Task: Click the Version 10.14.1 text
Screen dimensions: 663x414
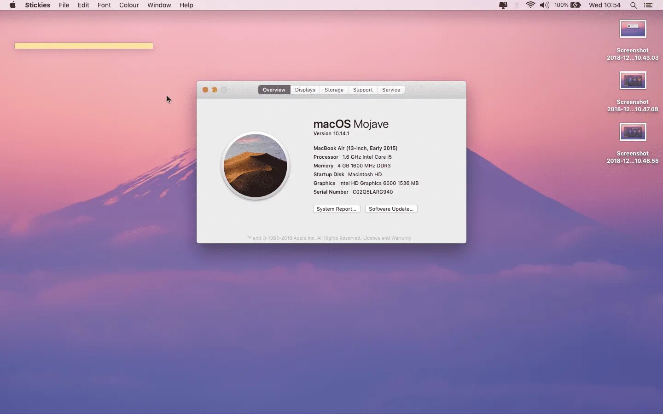Action: (331, 133)
